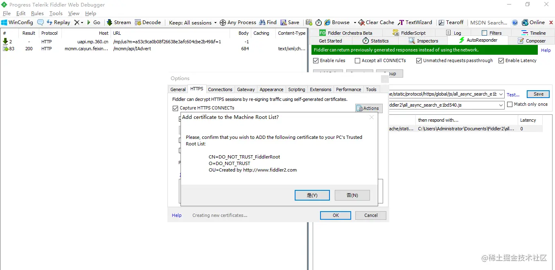The height and width of the screenshot is (270, 555).
Task: Open the File menu
Action: (7, 13)
